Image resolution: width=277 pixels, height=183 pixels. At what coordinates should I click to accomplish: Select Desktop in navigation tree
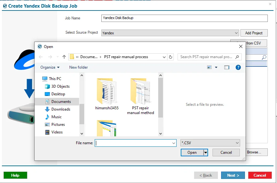pyautogui.click(x=58, y=94)
